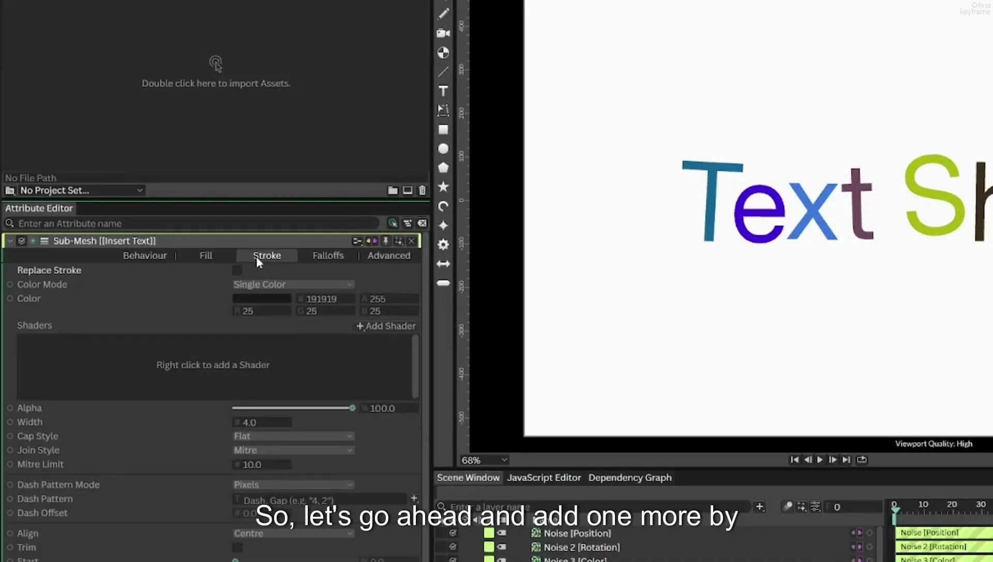
Task: Open the No Project Set dropdown
Action: coord(81,191)
